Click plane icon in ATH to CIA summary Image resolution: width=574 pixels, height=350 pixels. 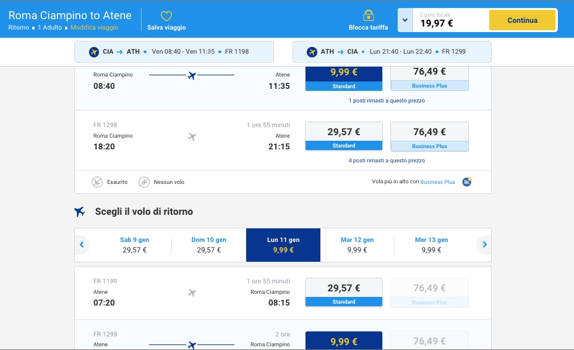[312, 52]
